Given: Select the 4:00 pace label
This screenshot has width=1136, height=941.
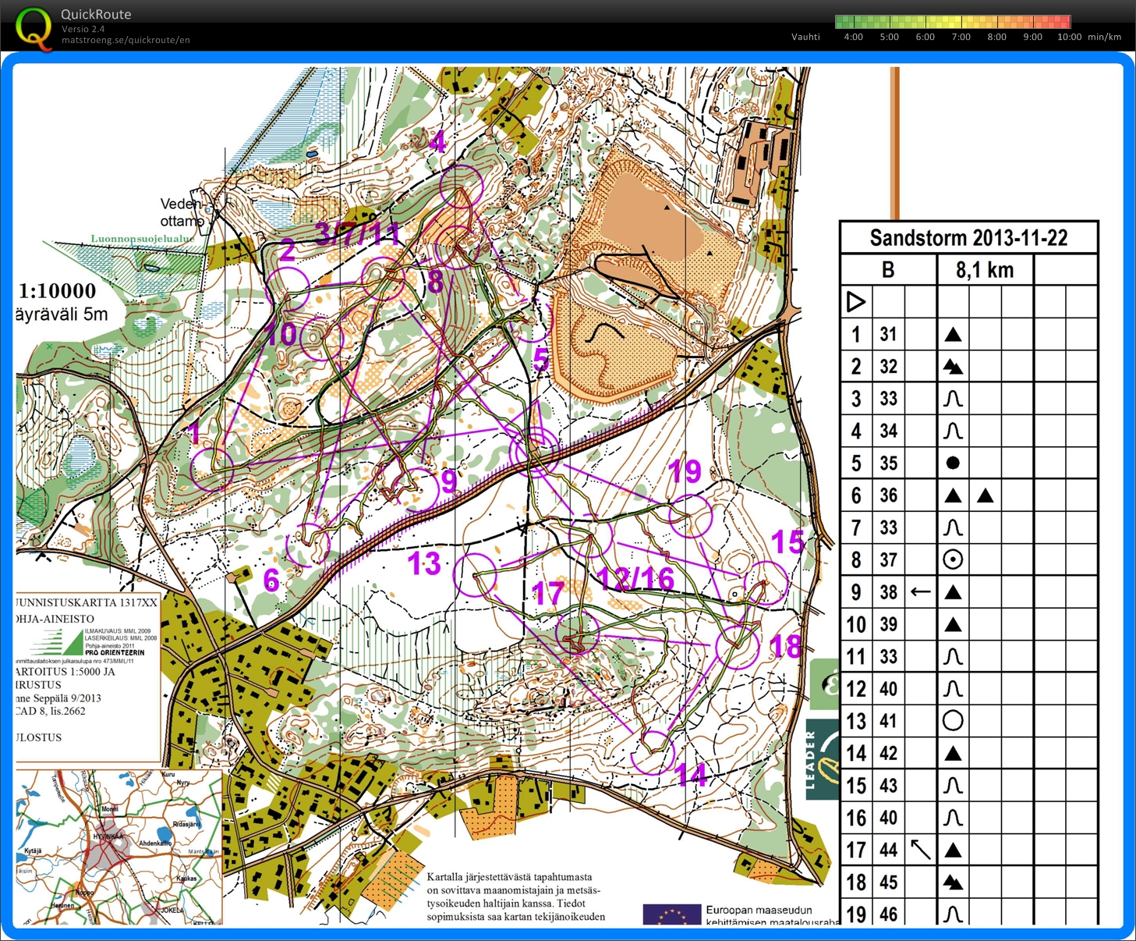Looking at the screenshot, I should pos(853,37).
